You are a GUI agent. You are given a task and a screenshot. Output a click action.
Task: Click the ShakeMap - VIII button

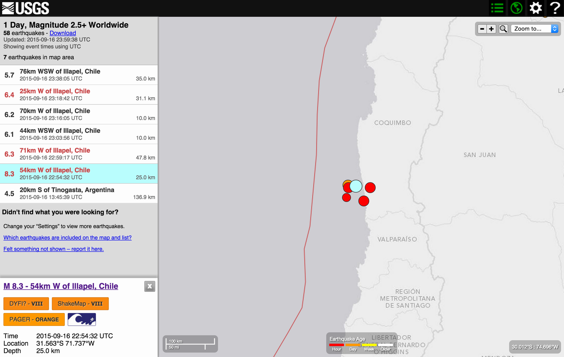pyautogui.click(x=80, y=304)
